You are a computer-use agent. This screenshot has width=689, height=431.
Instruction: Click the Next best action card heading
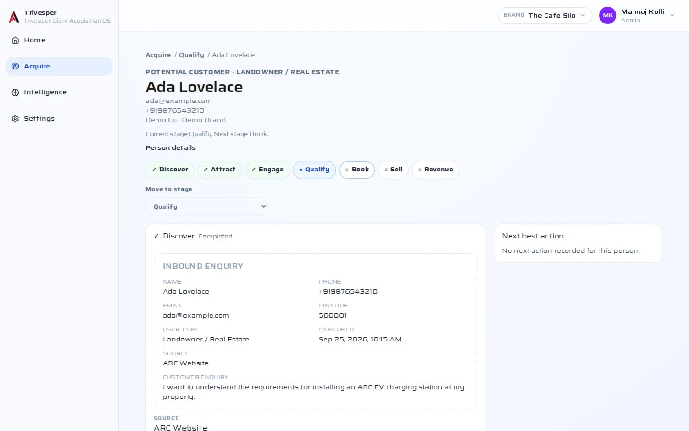coord(533,236)
